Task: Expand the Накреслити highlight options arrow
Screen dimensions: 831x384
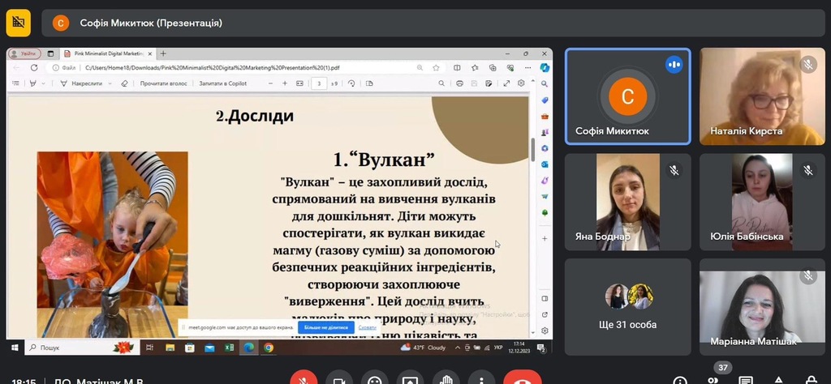Action: [x=109, y=83]
